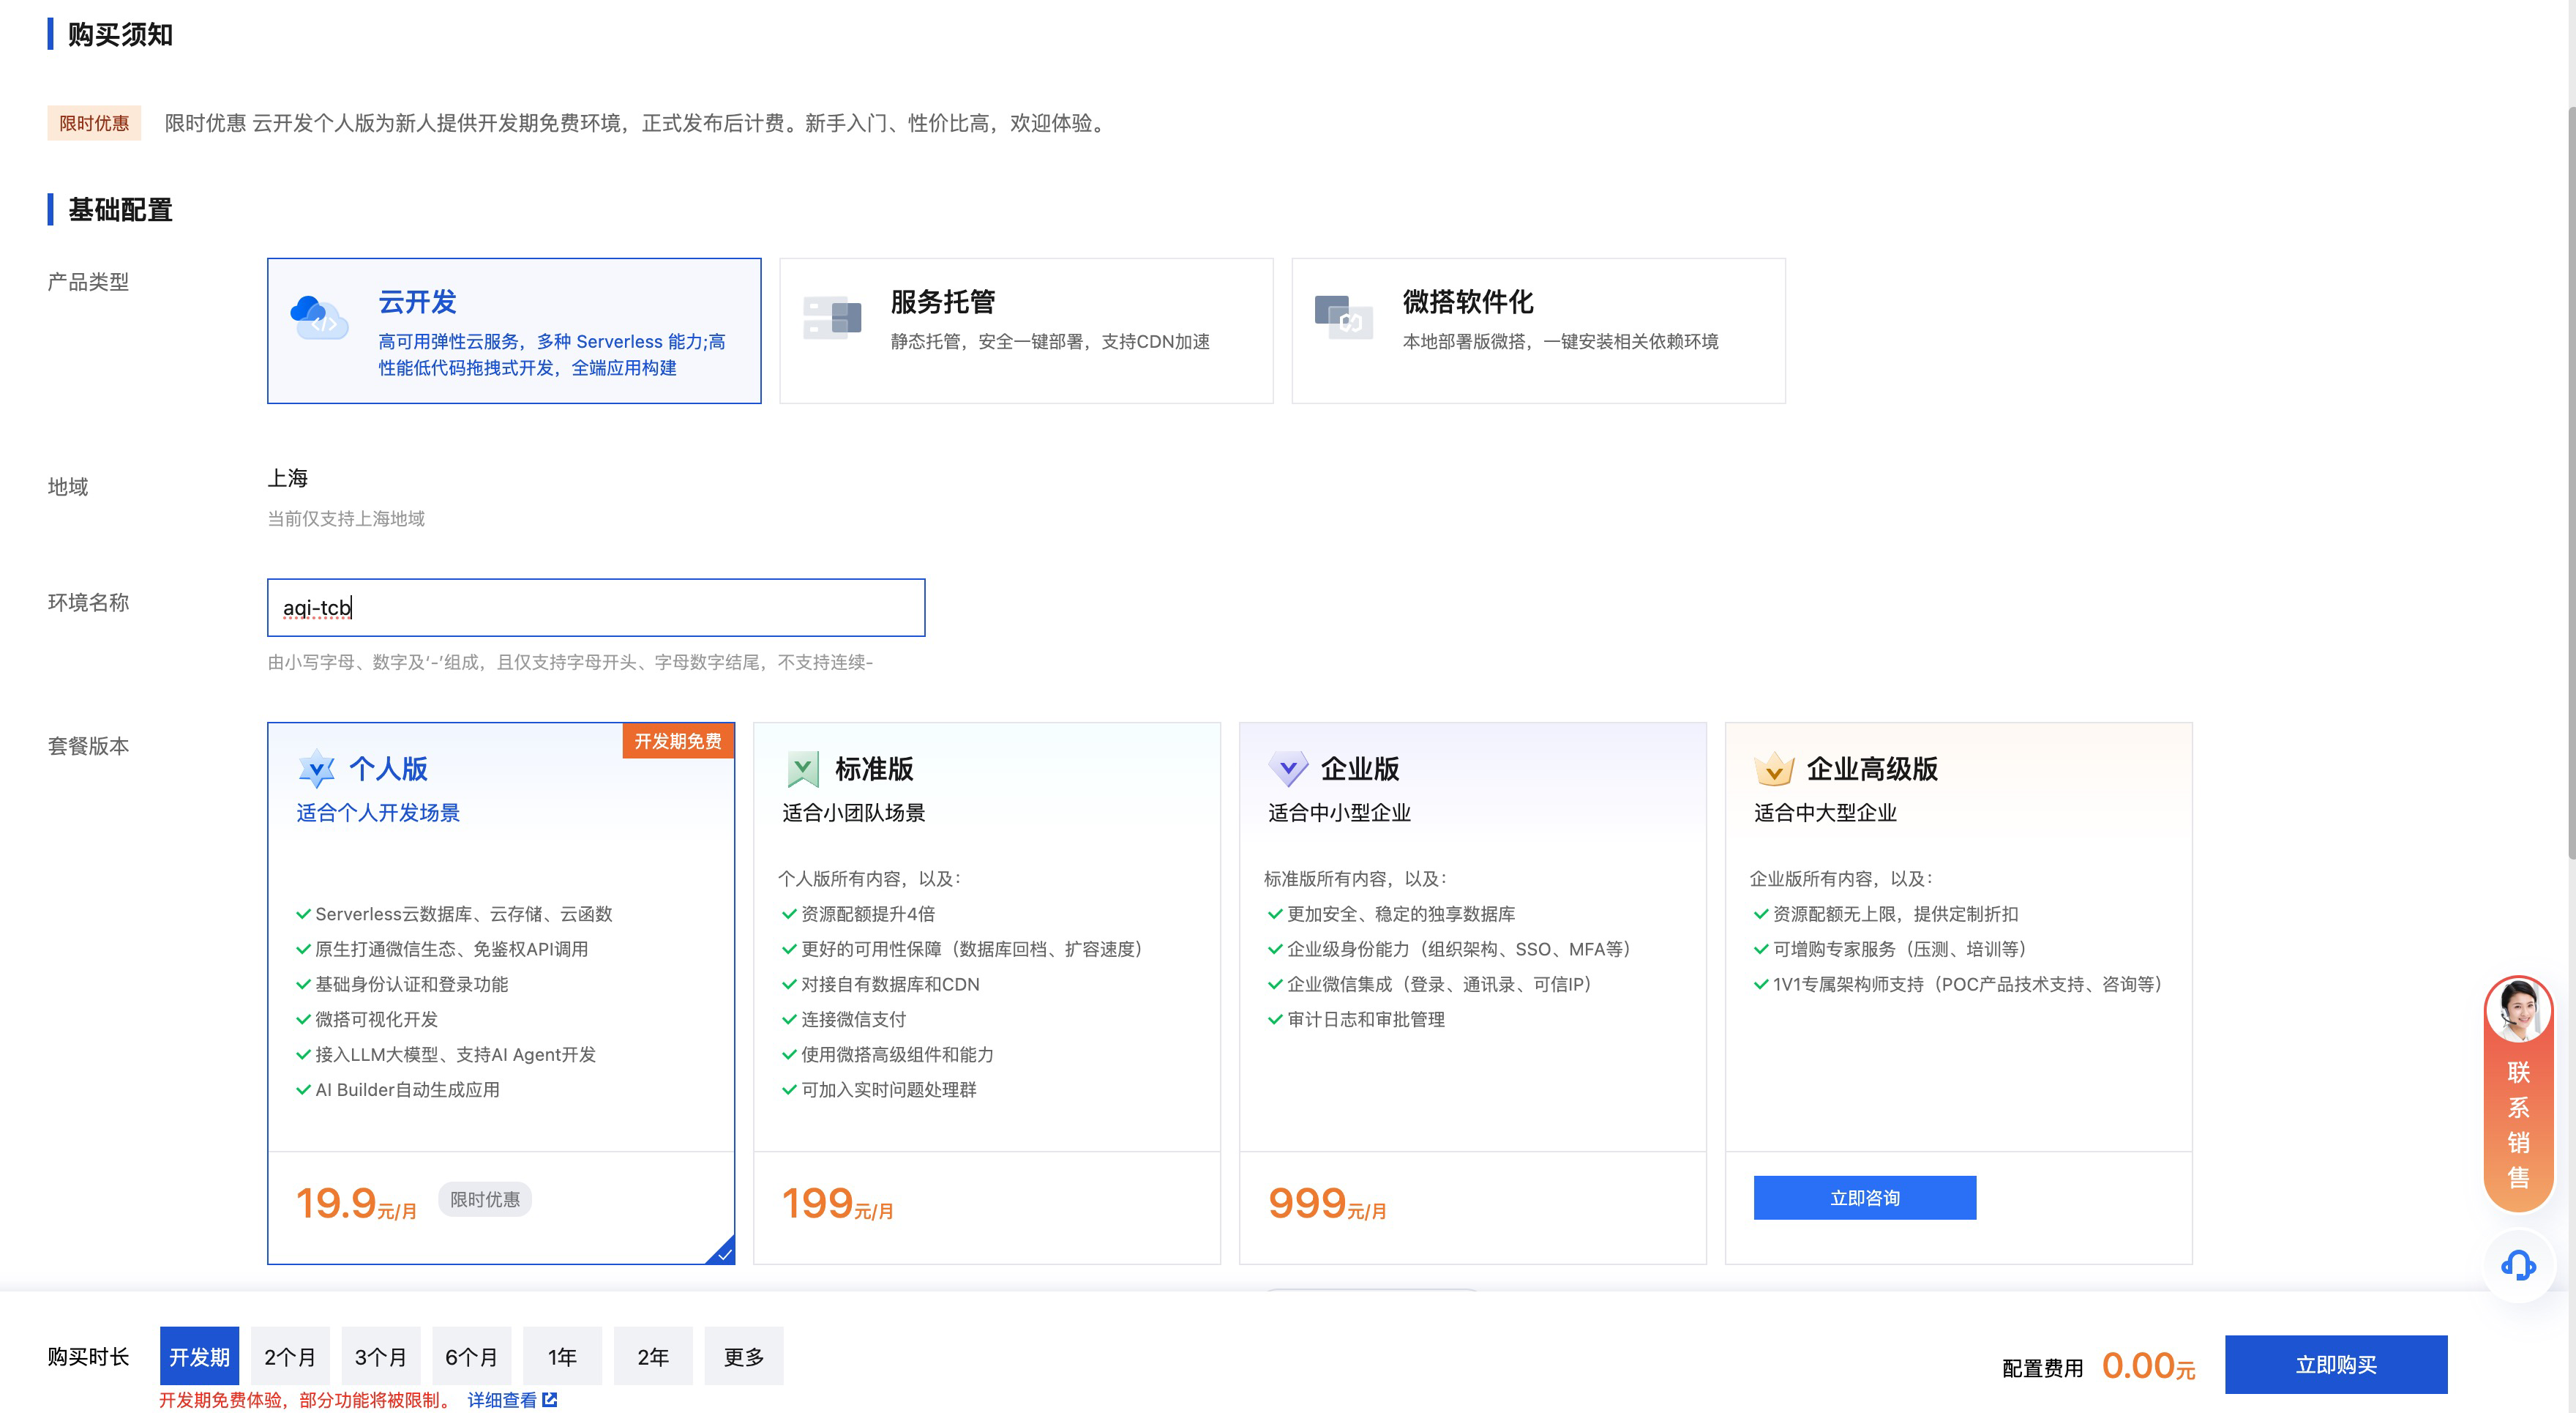Image resolution: width=2576 pixels, height=1413 pixels.
Task: Click the headset customer support icon
Action: 2519,1265
